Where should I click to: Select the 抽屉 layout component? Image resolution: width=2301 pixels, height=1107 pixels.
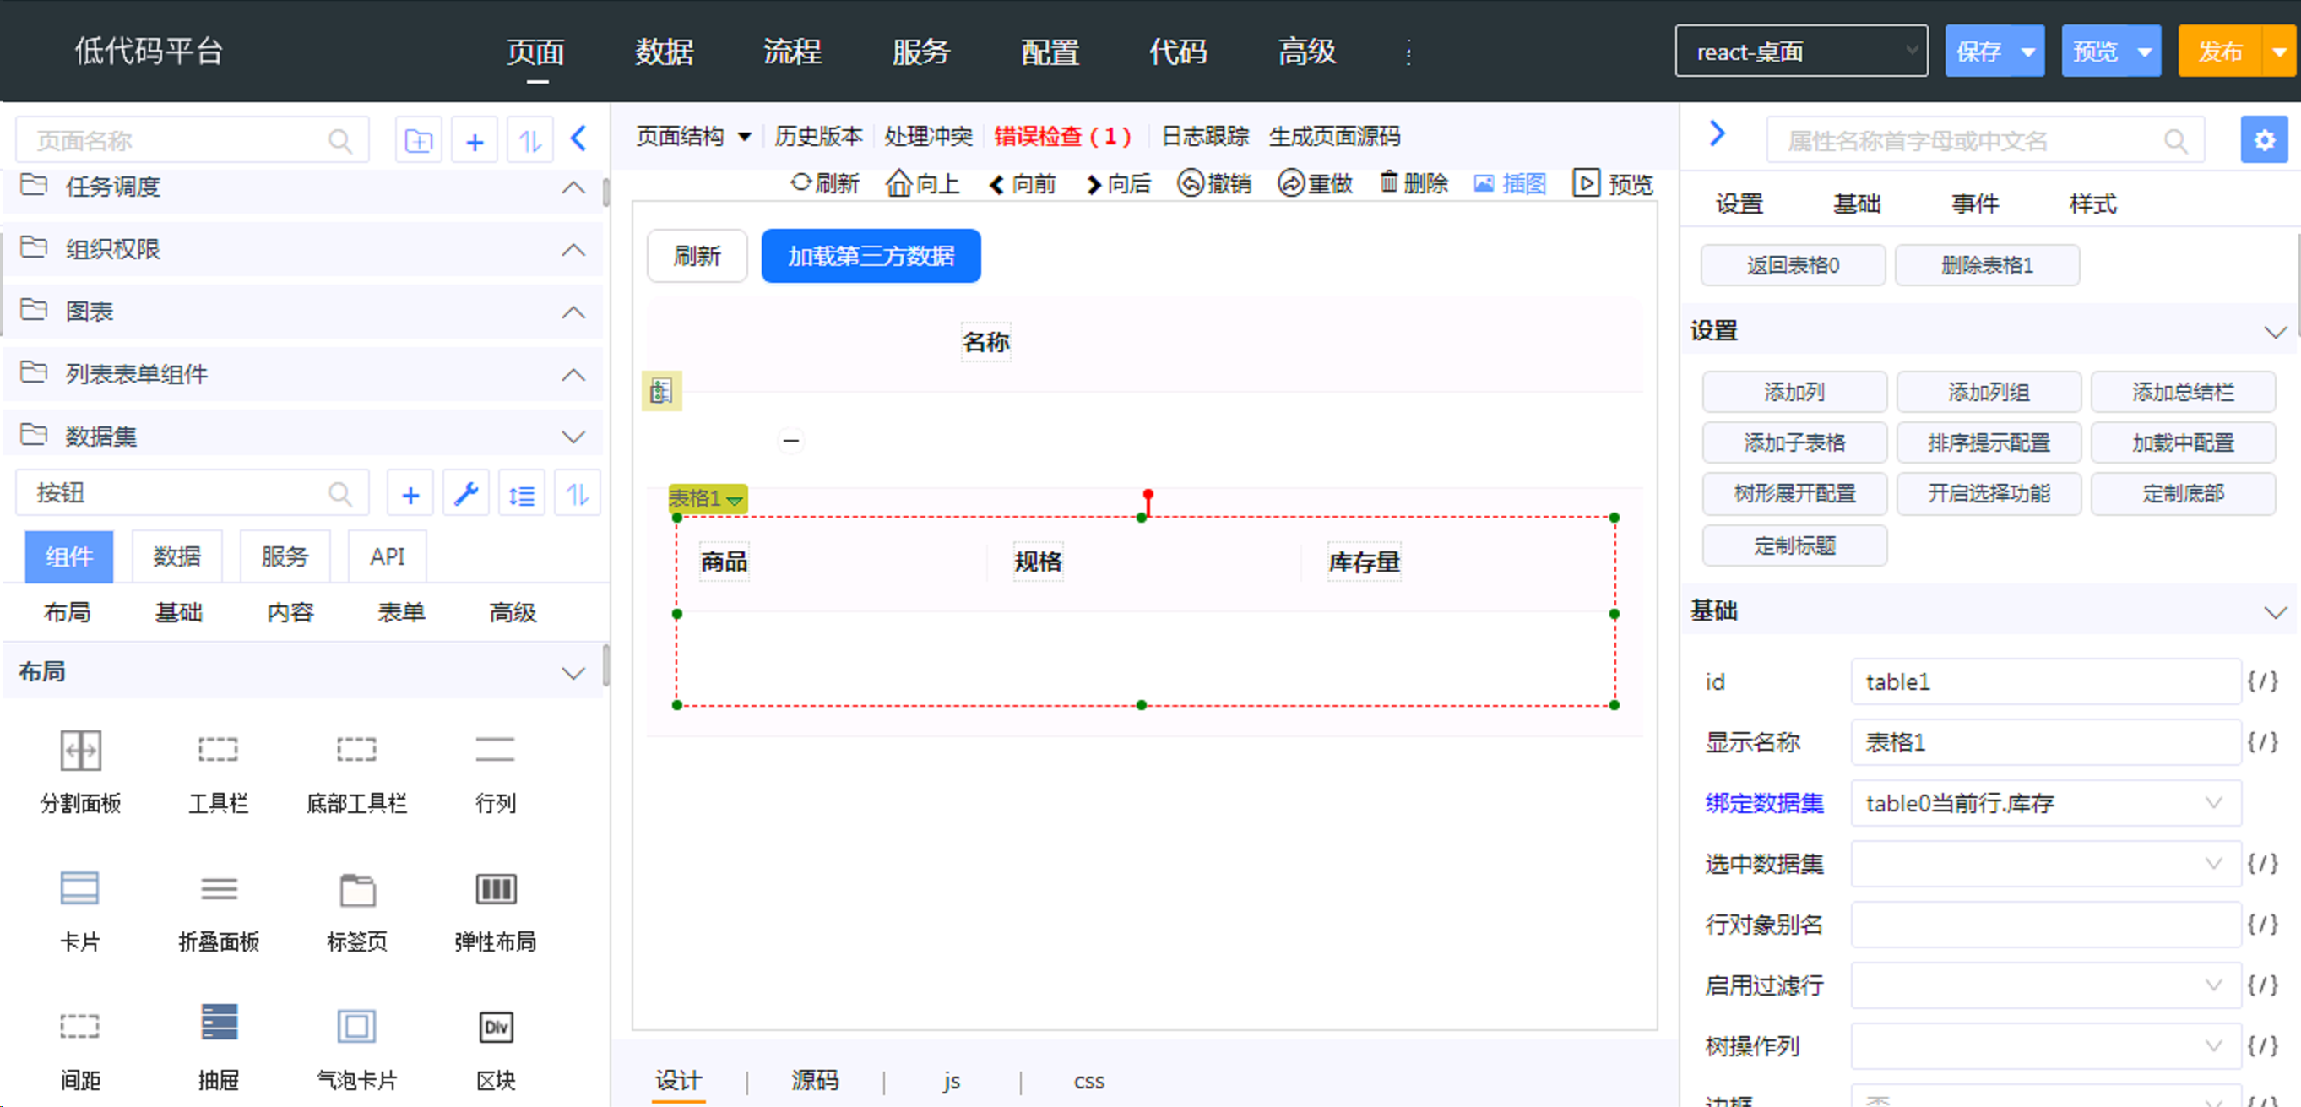(218, 1047)
